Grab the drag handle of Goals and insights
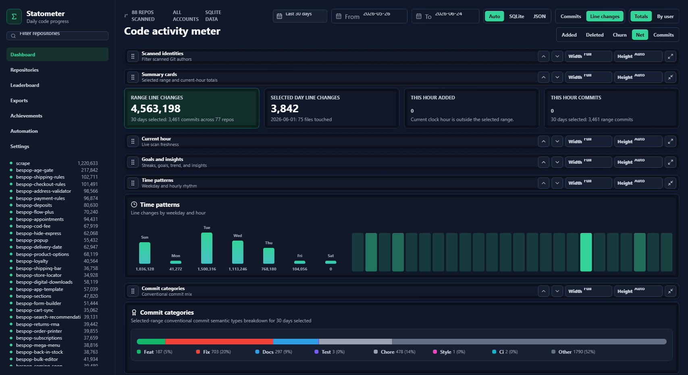This screenshot has height=375, width=688. click(133, 162)
